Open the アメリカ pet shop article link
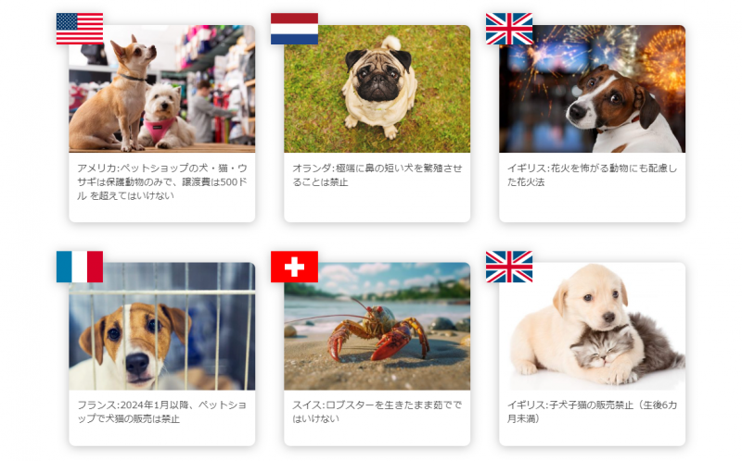Image resolution: width=742 pixels, height=461 pixels. 162,181
